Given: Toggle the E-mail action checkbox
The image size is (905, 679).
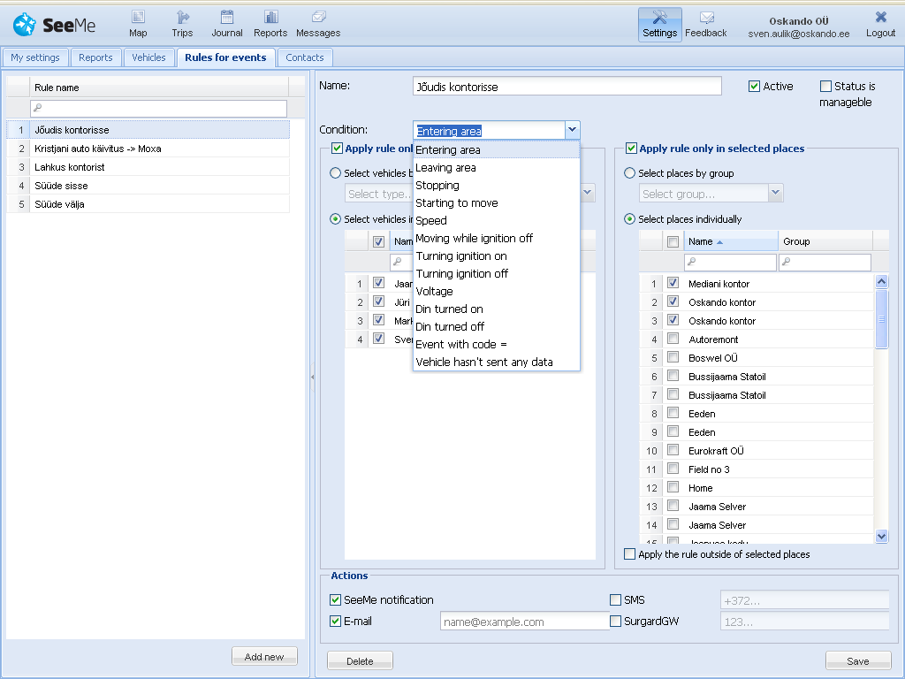Looking at the screenshot, I should pos(335,622).
